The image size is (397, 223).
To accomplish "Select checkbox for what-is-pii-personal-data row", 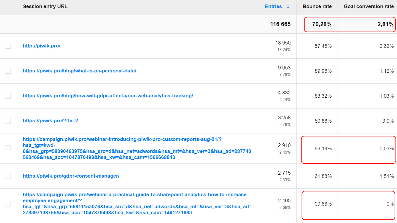I will (8, 71).
